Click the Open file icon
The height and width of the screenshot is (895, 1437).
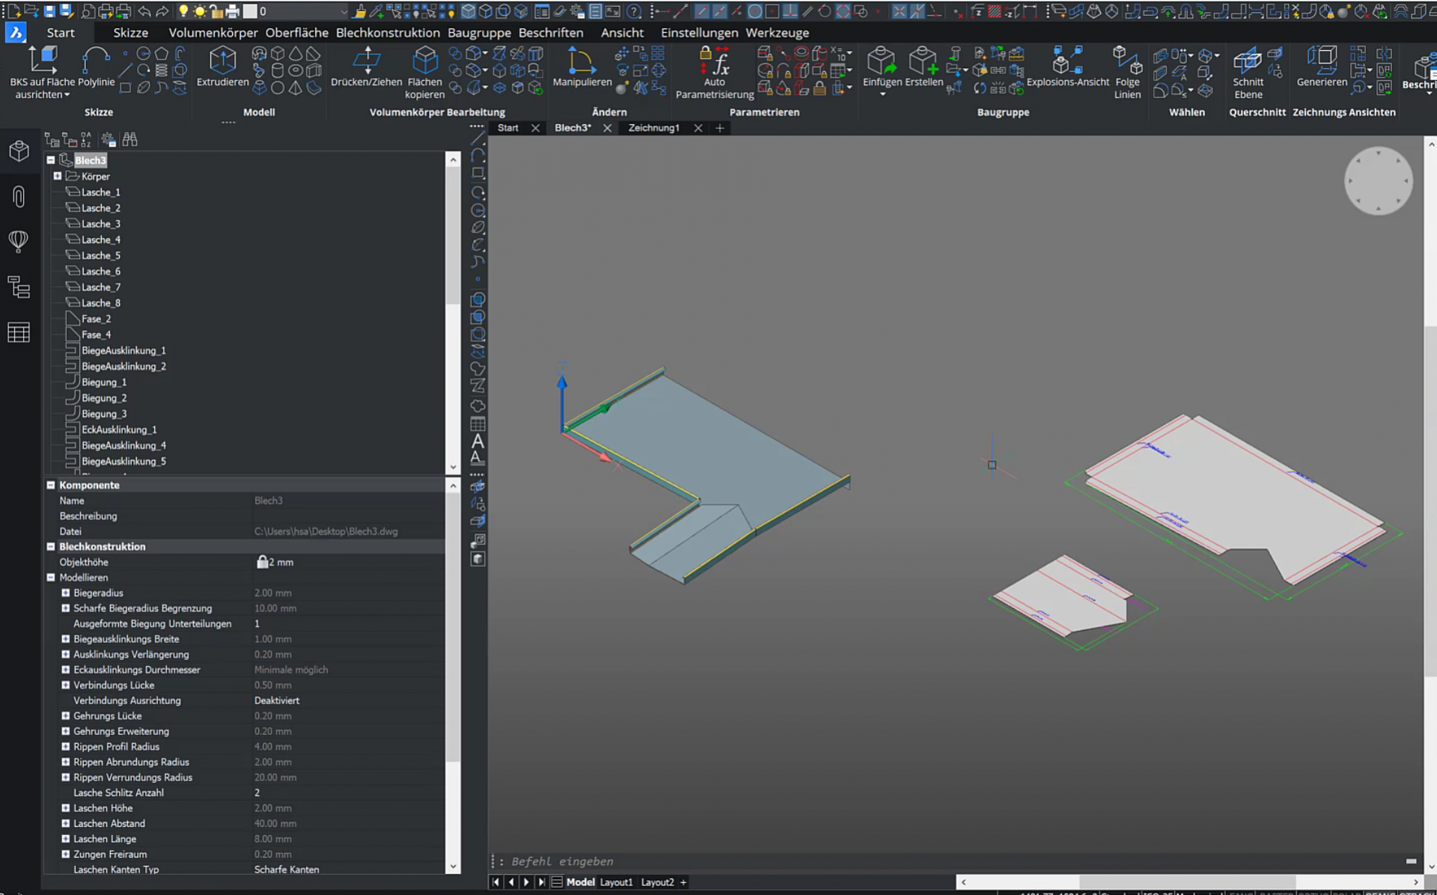pos(31,11)
